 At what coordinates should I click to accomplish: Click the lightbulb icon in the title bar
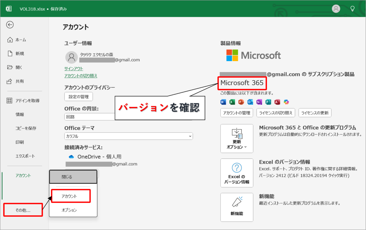352,9
